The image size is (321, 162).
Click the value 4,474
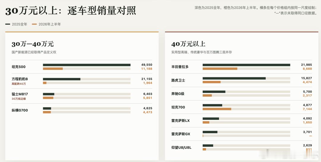(307, 82)
